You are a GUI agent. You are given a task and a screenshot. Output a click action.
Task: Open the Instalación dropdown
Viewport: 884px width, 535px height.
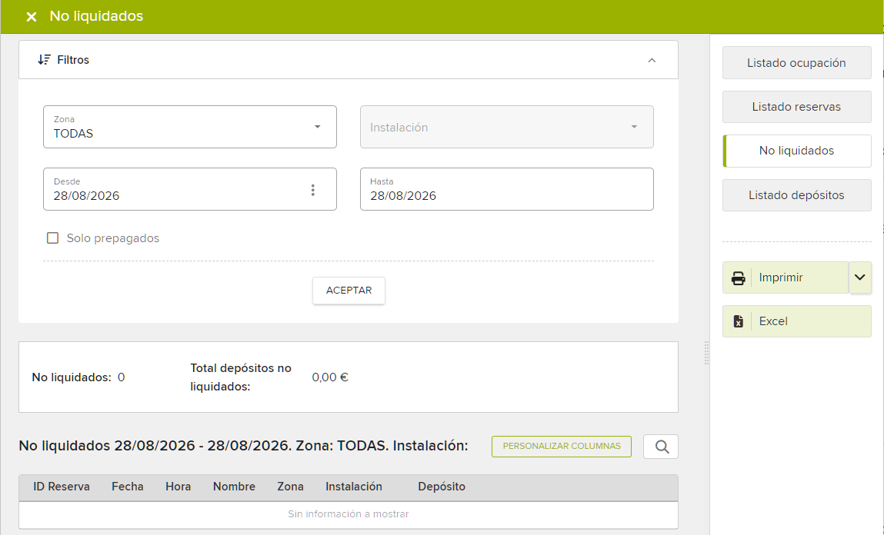click(507, 127)
